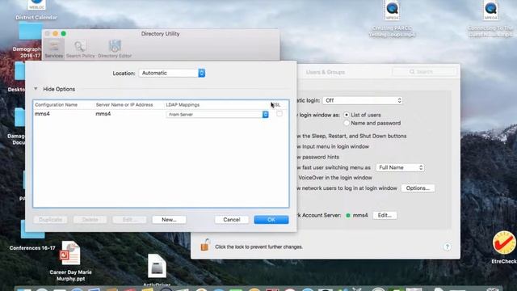
Task: Open the EtreCheck app icon
Action: coord(504,242)
